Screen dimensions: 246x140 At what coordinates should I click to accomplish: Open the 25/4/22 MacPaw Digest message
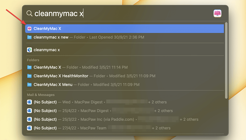(x=125, y=111)
